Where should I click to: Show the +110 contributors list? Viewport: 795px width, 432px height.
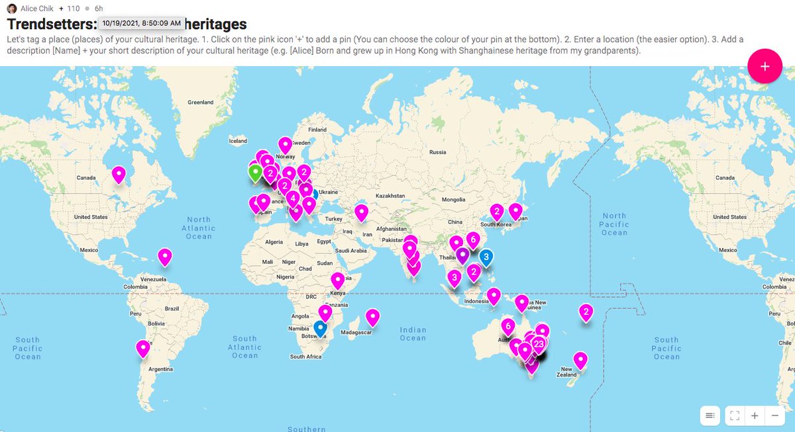(x=69, y=9)
